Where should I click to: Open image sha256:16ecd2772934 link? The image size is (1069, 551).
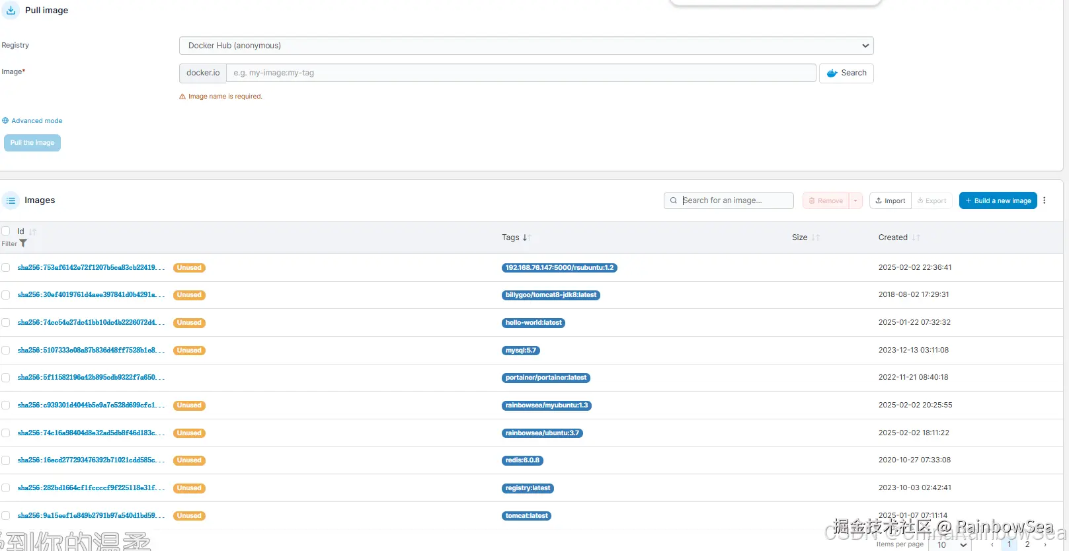tap(91, 460)
